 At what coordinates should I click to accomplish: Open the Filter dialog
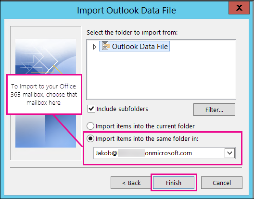(214, 110)
